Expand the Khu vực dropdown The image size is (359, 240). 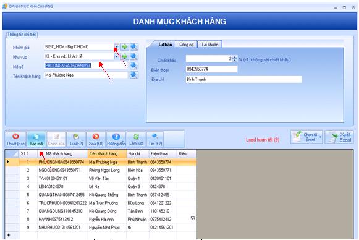coord(117,56)
